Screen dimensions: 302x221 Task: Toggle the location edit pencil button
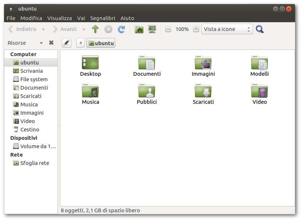(66, 43)
